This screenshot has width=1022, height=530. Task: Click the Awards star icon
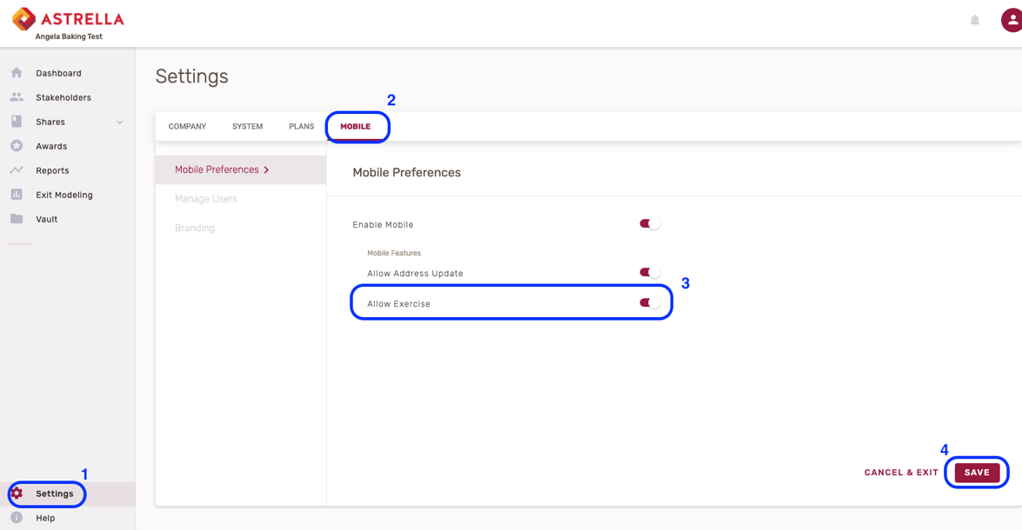[17, 146]
